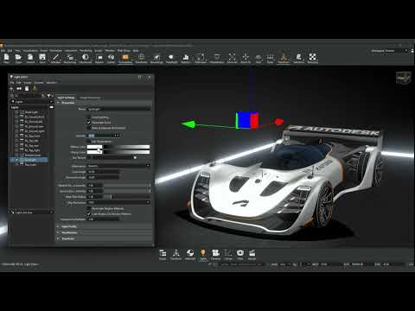Click the Simple UI checkerboard icon
Viewport: 415px width, 311px height.
(313, 58)
